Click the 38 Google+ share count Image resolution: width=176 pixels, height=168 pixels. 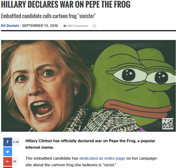point(14,161)
